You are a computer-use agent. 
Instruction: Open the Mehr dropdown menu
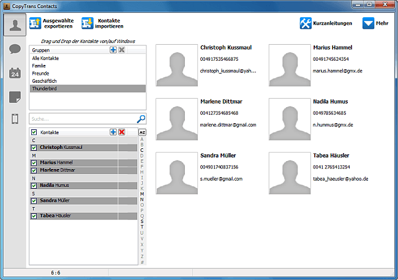[375, 23]
